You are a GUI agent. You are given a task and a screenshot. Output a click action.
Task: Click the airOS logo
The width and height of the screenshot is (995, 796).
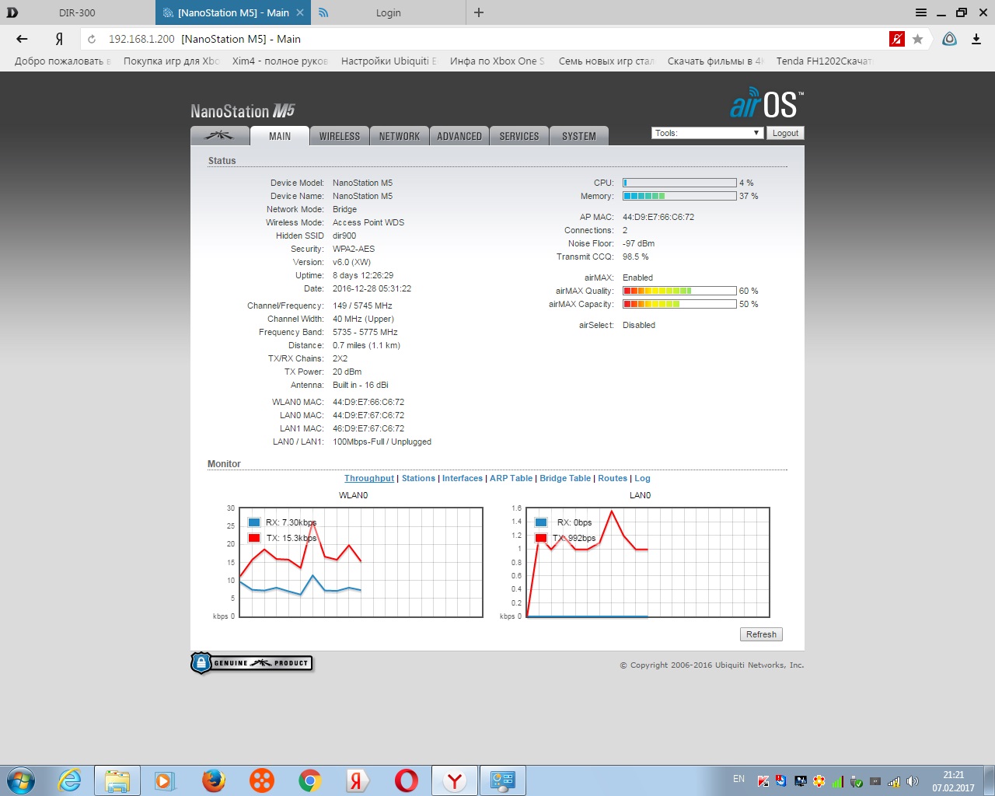(766, 103)
